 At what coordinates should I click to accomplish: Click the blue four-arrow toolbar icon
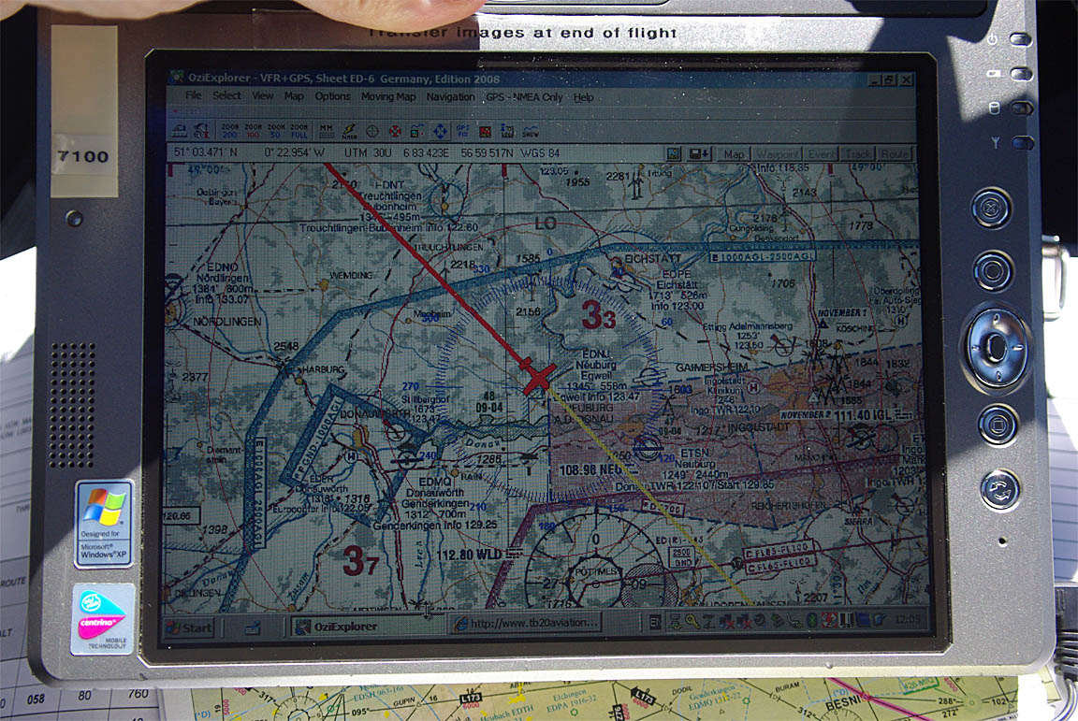pos(440,131)
